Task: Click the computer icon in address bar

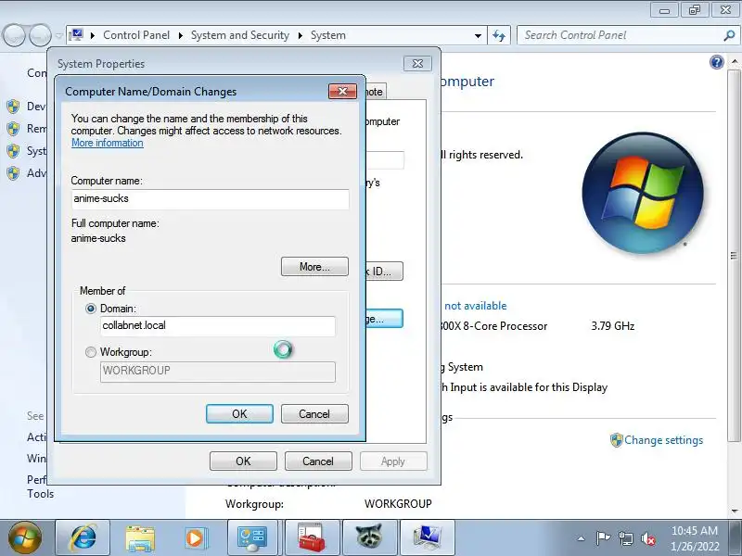Action: tap(76, 35)
